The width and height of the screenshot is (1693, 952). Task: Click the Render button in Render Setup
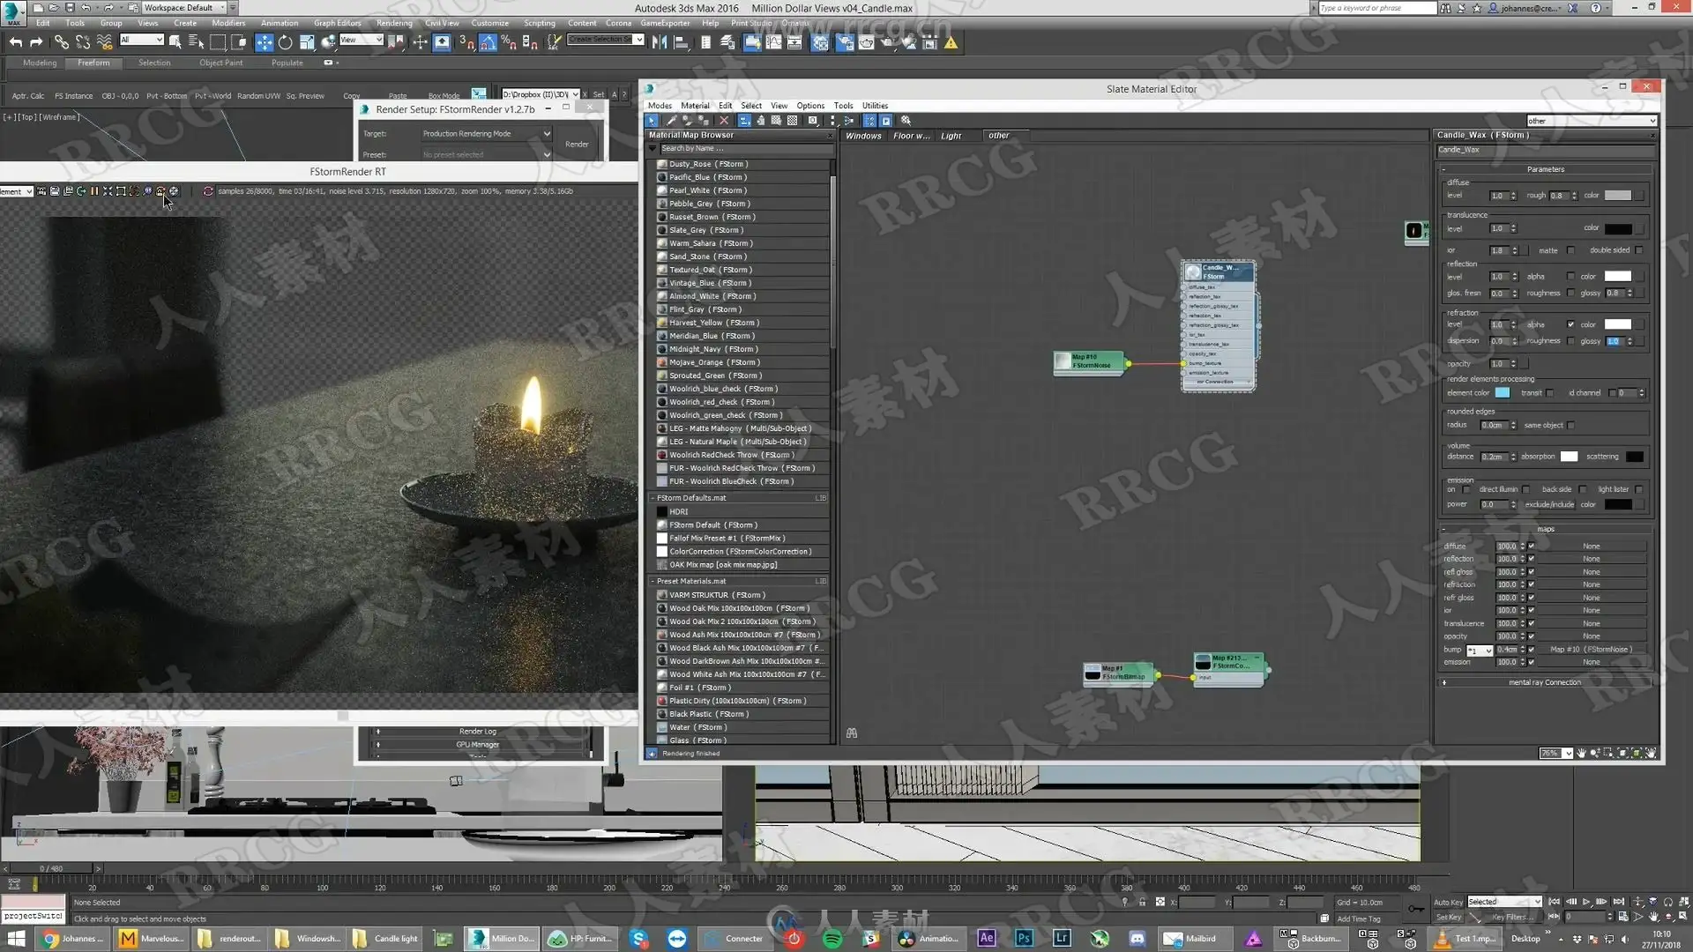577,144
